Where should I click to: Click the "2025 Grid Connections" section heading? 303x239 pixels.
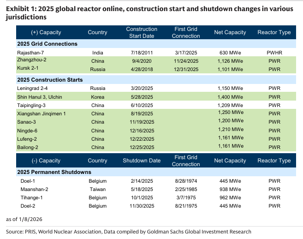pos(47,44)
